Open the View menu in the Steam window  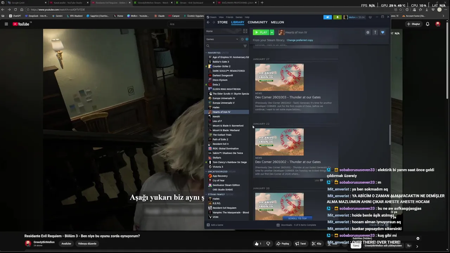[221, 17]
